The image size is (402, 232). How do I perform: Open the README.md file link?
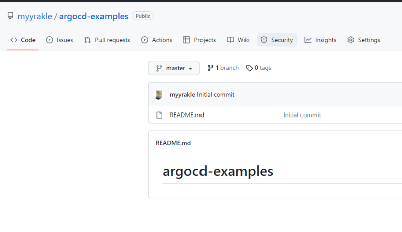point(187,115)
